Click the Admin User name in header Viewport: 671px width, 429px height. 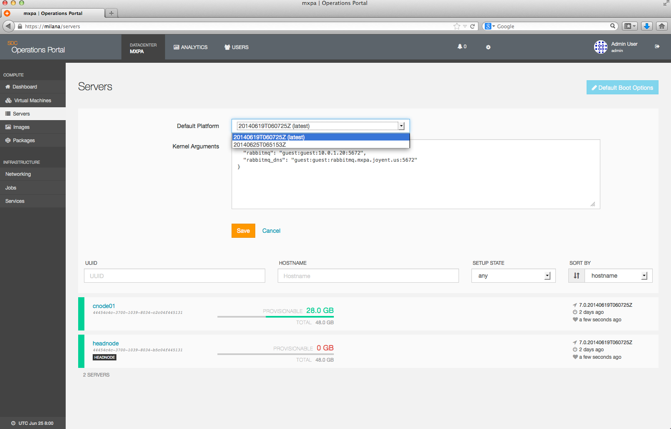(624, 44)
